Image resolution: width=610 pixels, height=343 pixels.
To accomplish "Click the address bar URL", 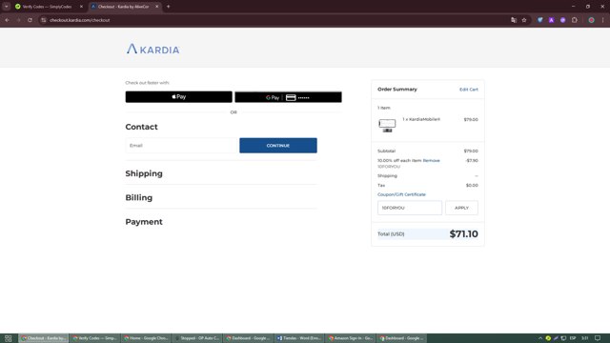I will pos(80,20).
